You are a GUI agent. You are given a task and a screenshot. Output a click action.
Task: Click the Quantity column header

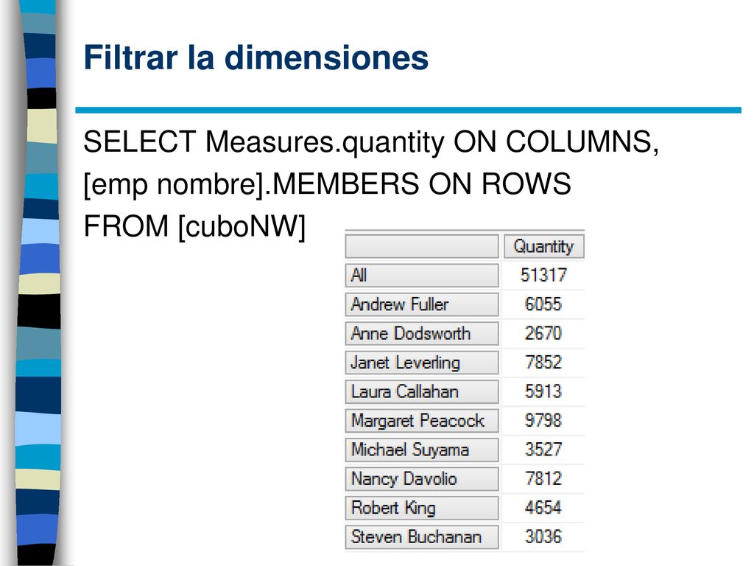pos(543,246)
